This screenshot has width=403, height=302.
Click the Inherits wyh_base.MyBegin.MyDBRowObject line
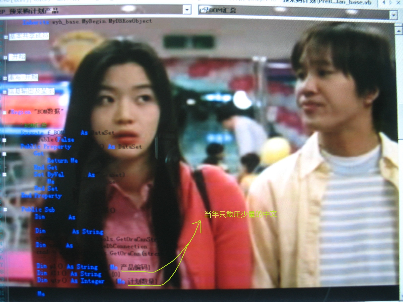tap(87, 22)
